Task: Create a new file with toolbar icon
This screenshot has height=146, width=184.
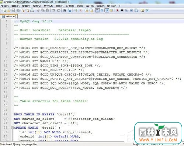Action: pyautogui.click(x=4, y=11)
